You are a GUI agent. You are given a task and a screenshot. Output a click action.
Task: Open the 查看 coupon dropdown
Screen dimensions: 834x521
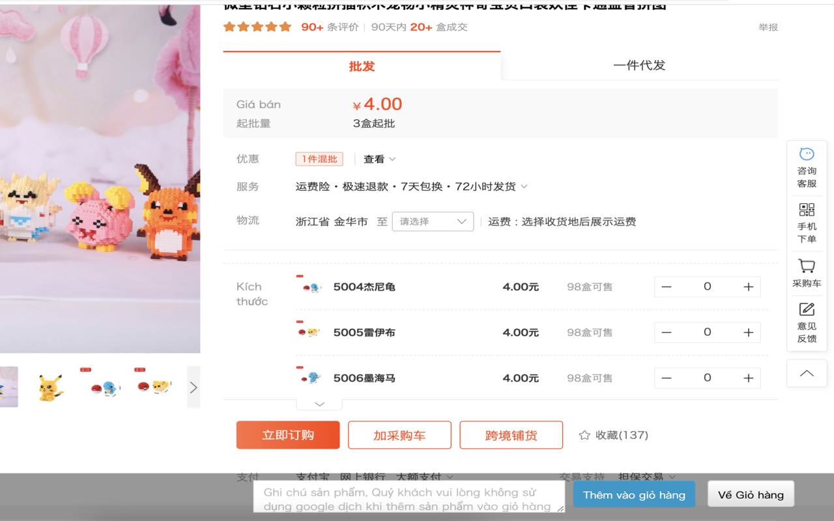coord(373,158)
